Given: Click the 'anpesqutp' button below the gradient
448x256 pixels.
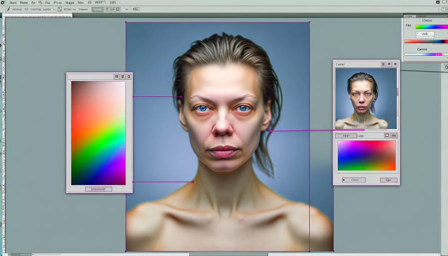Looking at the screenshot, I should tap(98, 189).
